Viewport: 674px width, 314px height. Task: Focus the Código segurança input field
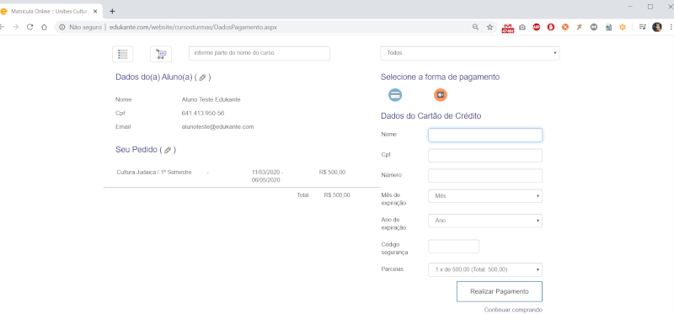[453, 247]
